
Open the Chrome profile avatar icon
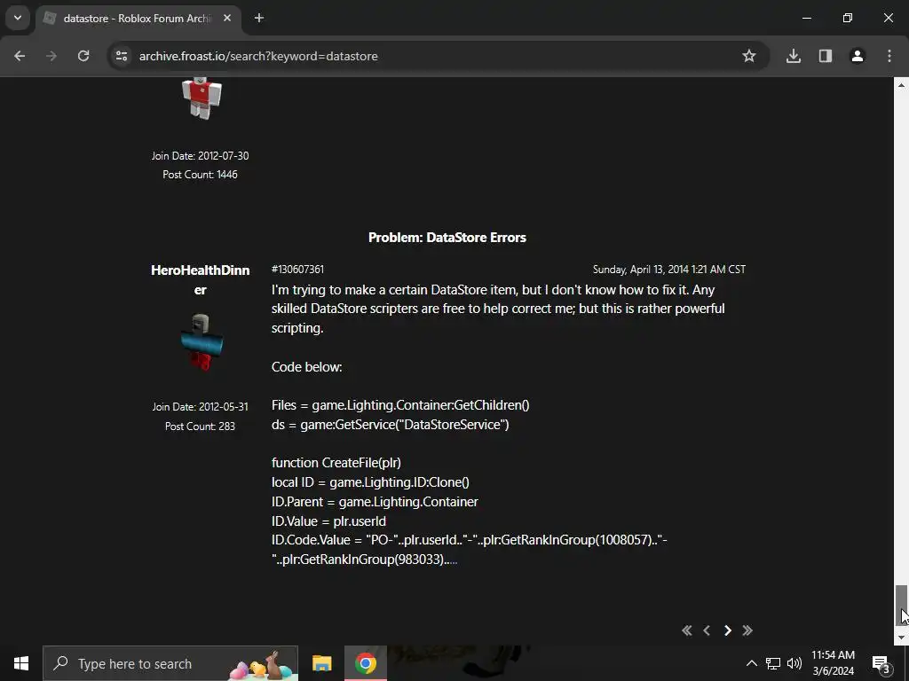[858, 56]
